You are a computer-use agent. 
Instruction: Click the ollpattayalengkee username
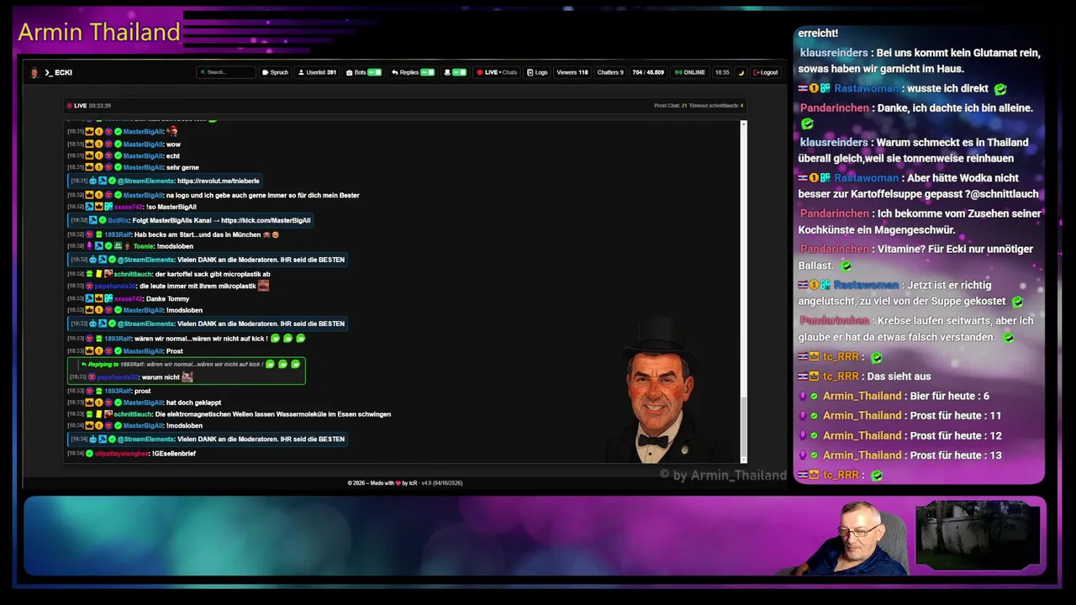click(x=122, y=454)
